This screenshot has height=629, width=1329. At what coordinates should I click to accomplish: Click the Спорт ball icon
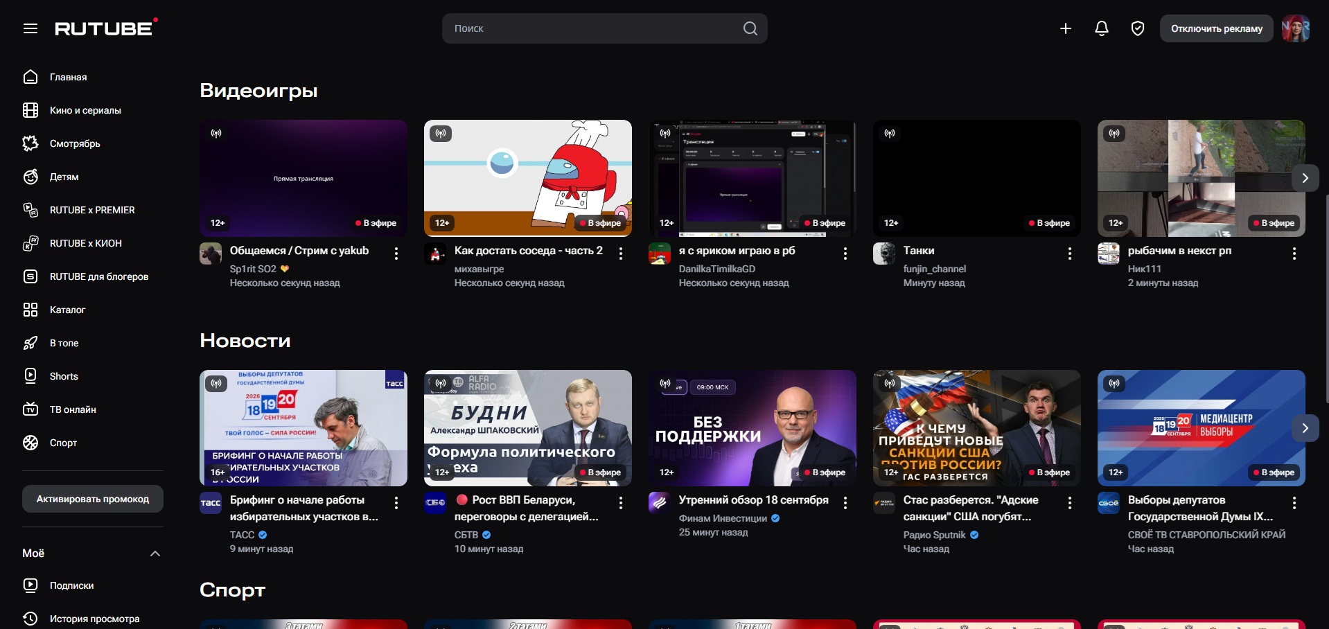[x=30, y=443]
